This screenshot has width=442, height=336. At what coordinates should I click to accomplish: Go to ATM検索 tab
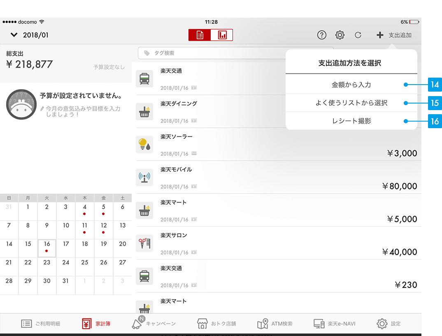[x=275, y=324]
